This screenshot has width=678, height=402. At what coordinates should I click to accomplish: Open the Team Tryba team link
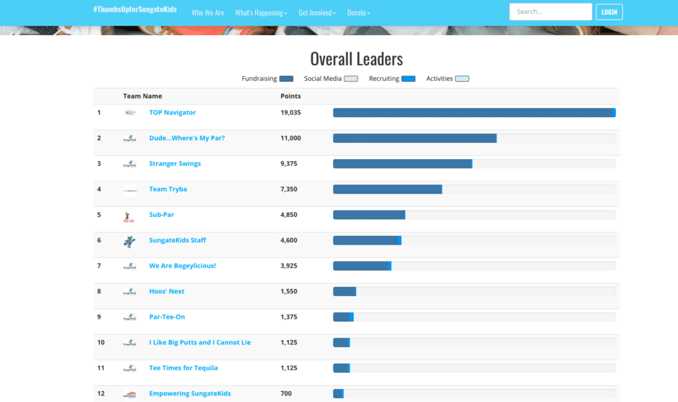[168, 188]
